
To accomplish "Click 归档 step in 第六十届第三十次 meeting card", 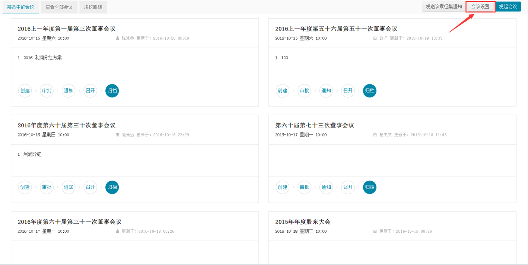I will coord(112,187).
